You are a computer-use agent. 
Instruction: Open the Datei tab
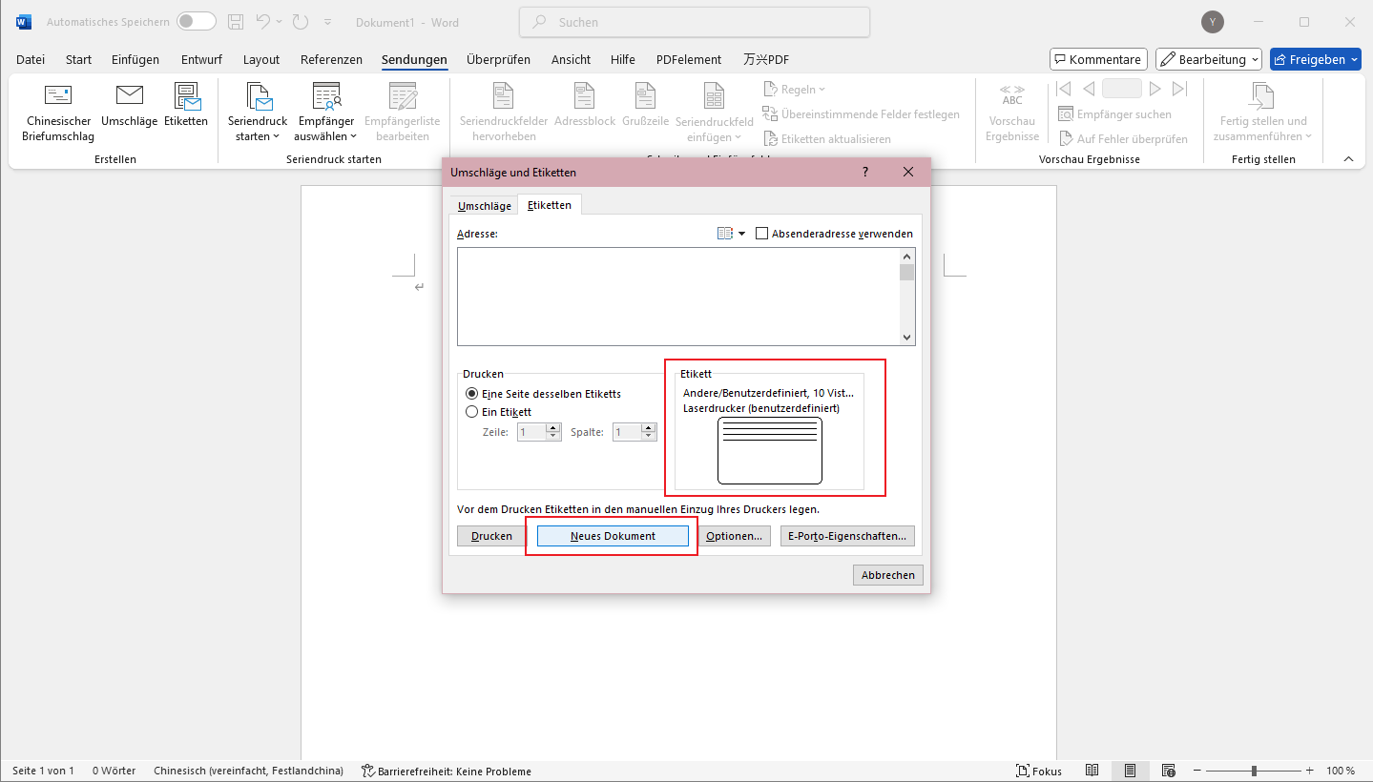(x=31, y=59)
